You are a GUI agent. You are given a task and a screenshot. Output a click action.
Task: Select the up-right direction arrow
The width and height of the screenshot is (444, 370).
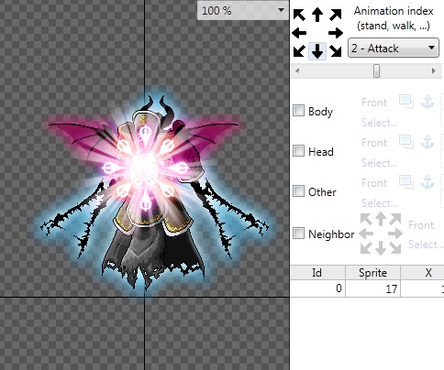336,15
